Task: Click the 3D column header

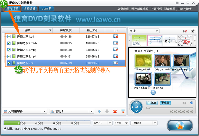Action: (x=116, y=30)
